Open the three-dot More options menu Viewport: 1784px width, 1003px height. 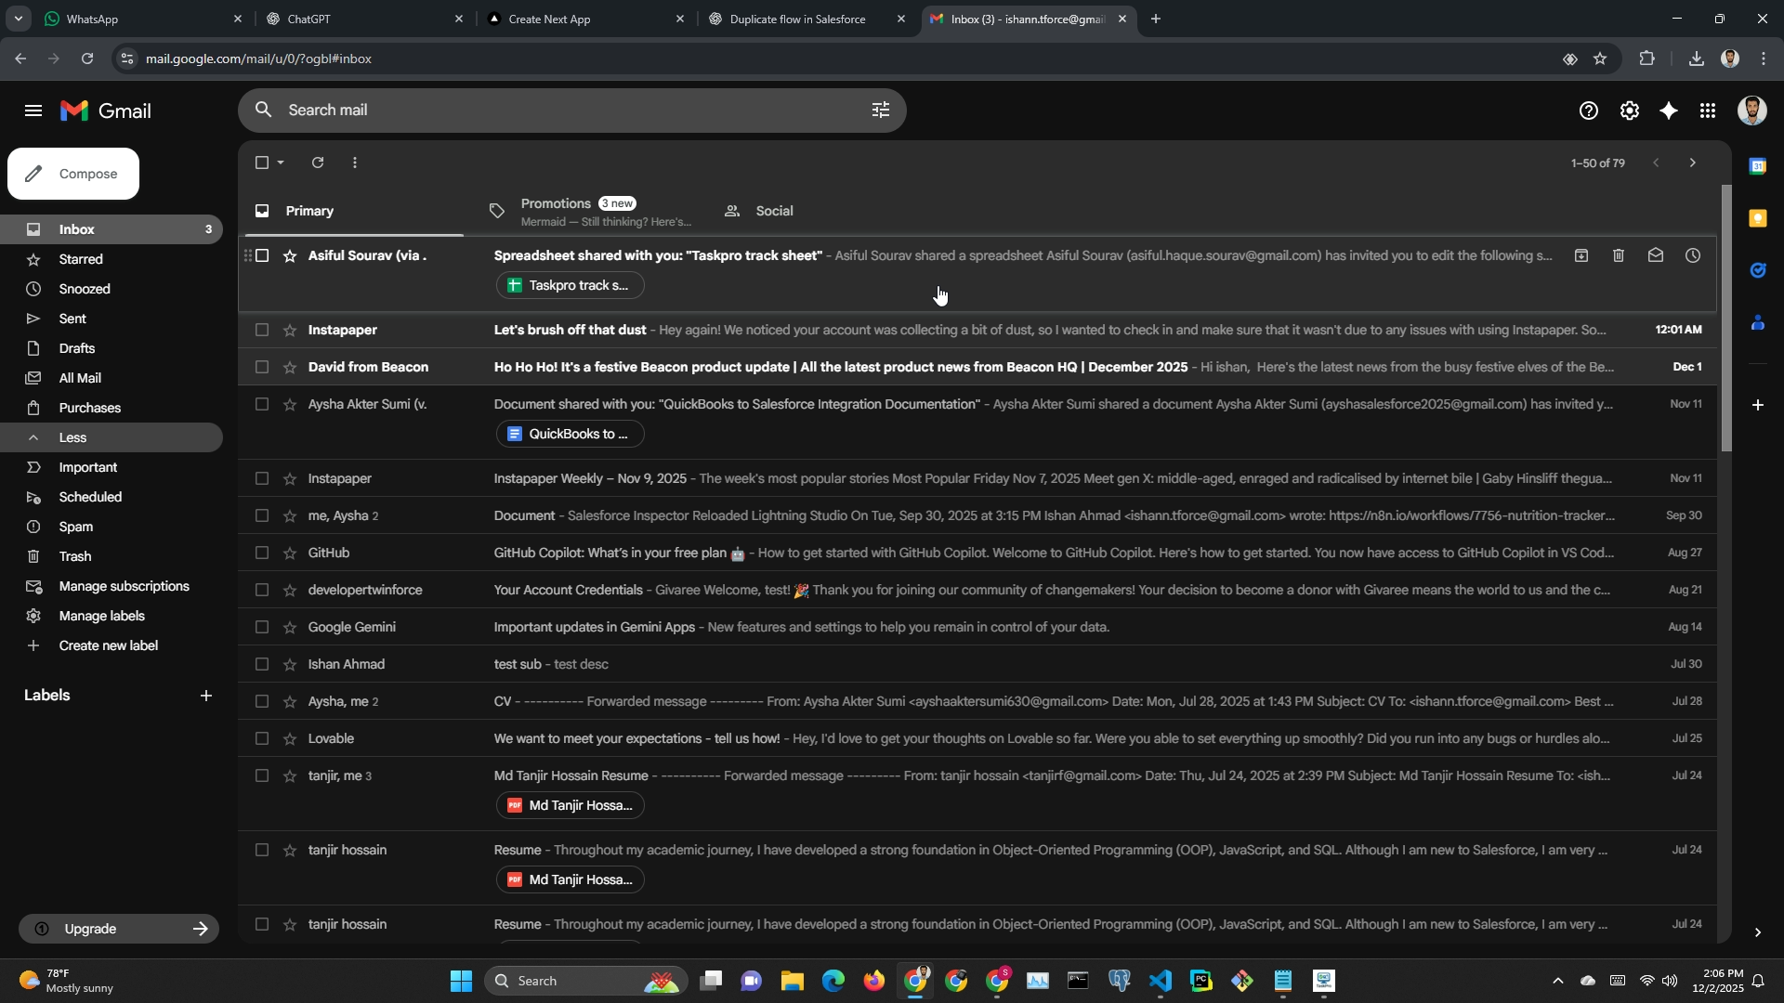355,163
